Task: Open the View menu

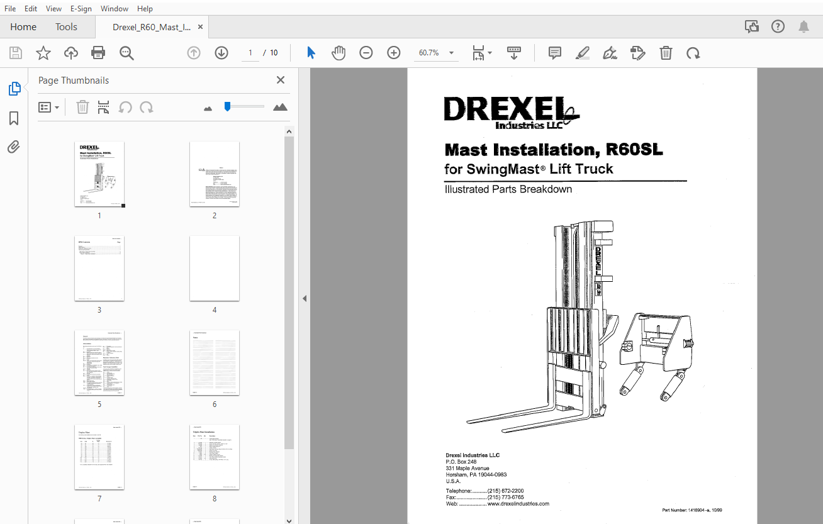Action: click(x=54, y=9)
